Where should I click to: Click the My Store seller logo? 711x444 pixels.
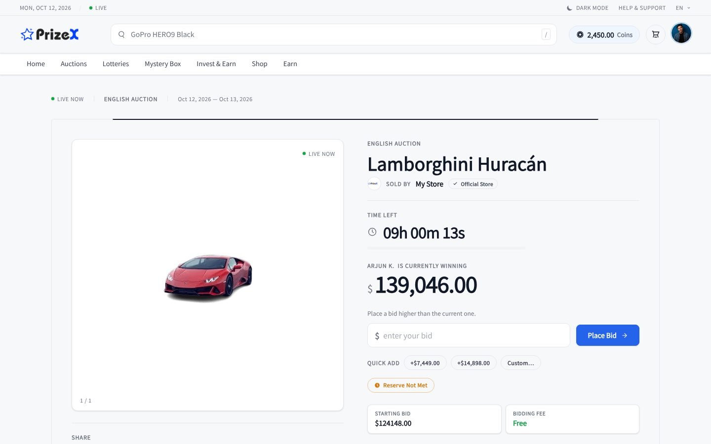[374, 184]
